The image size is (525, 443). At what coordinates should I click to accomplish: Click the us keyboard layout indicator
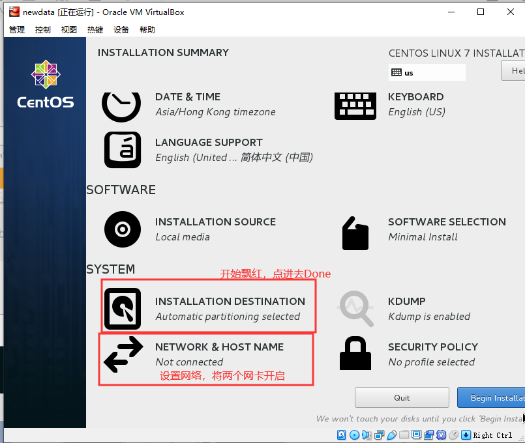[x=427, y=72]
